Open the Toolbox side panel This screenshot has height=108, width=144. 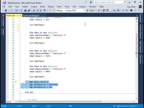[3, 31]
